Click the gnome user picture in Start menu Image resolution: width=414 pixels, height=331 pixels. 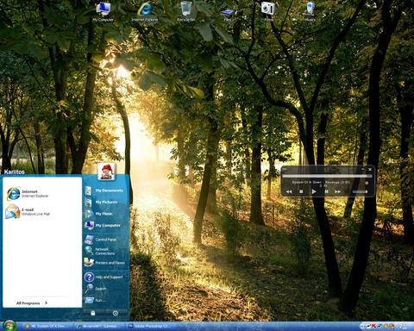point(106,172)
